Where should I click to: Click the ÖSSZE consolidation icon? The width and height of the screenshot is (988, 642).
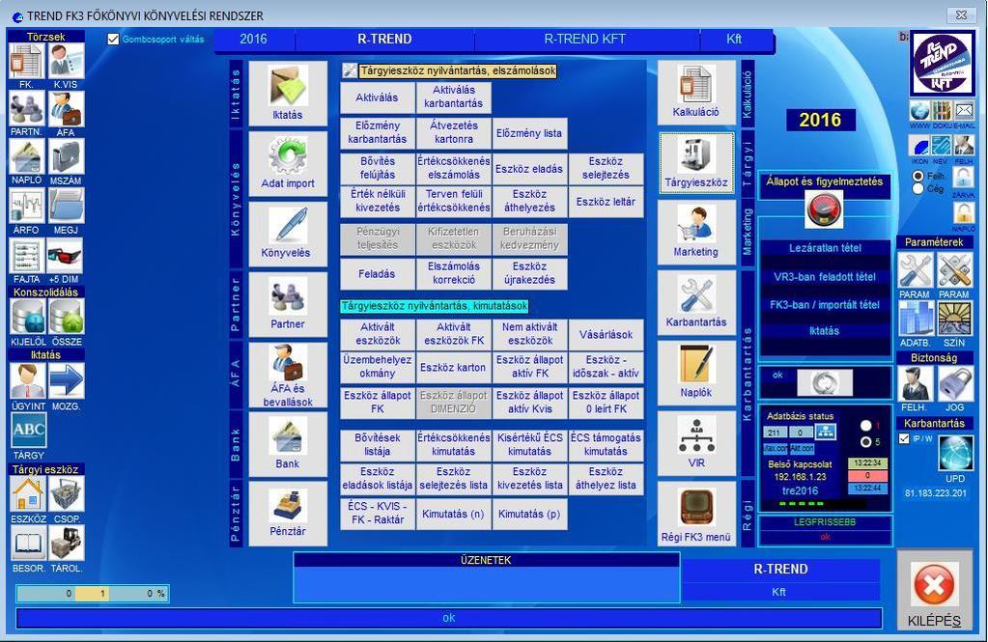pyautogui.click(x=67, y=317)
